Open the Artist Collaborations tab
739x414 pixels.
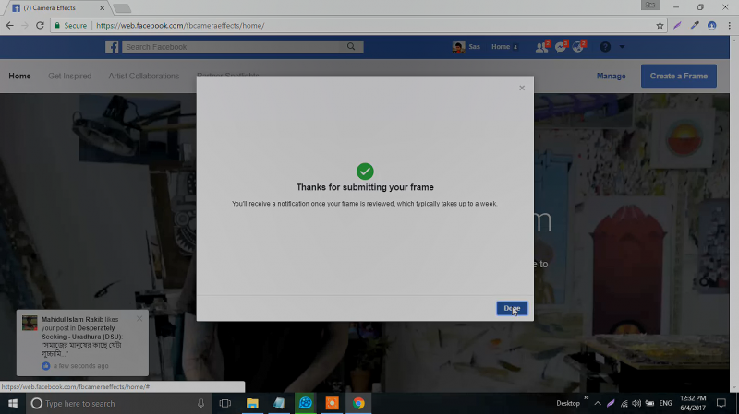(144, 76)
